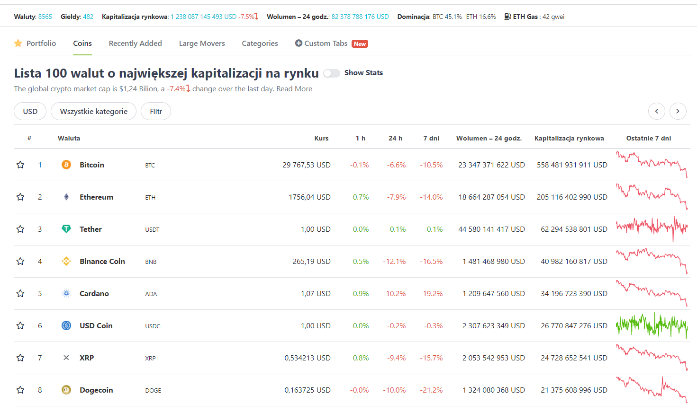Sort the table by Kurs column
This screenshot has width=697, height=412.
pos(322,138)
